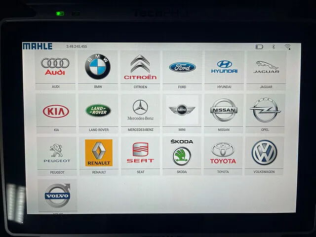Screen dimensions: 316x237
Task: Select the Kia brand logo
Action: point(56,111)
